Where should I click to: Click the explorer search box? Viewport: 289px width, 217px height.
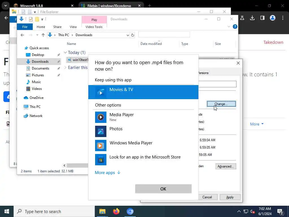click(164, 34)
